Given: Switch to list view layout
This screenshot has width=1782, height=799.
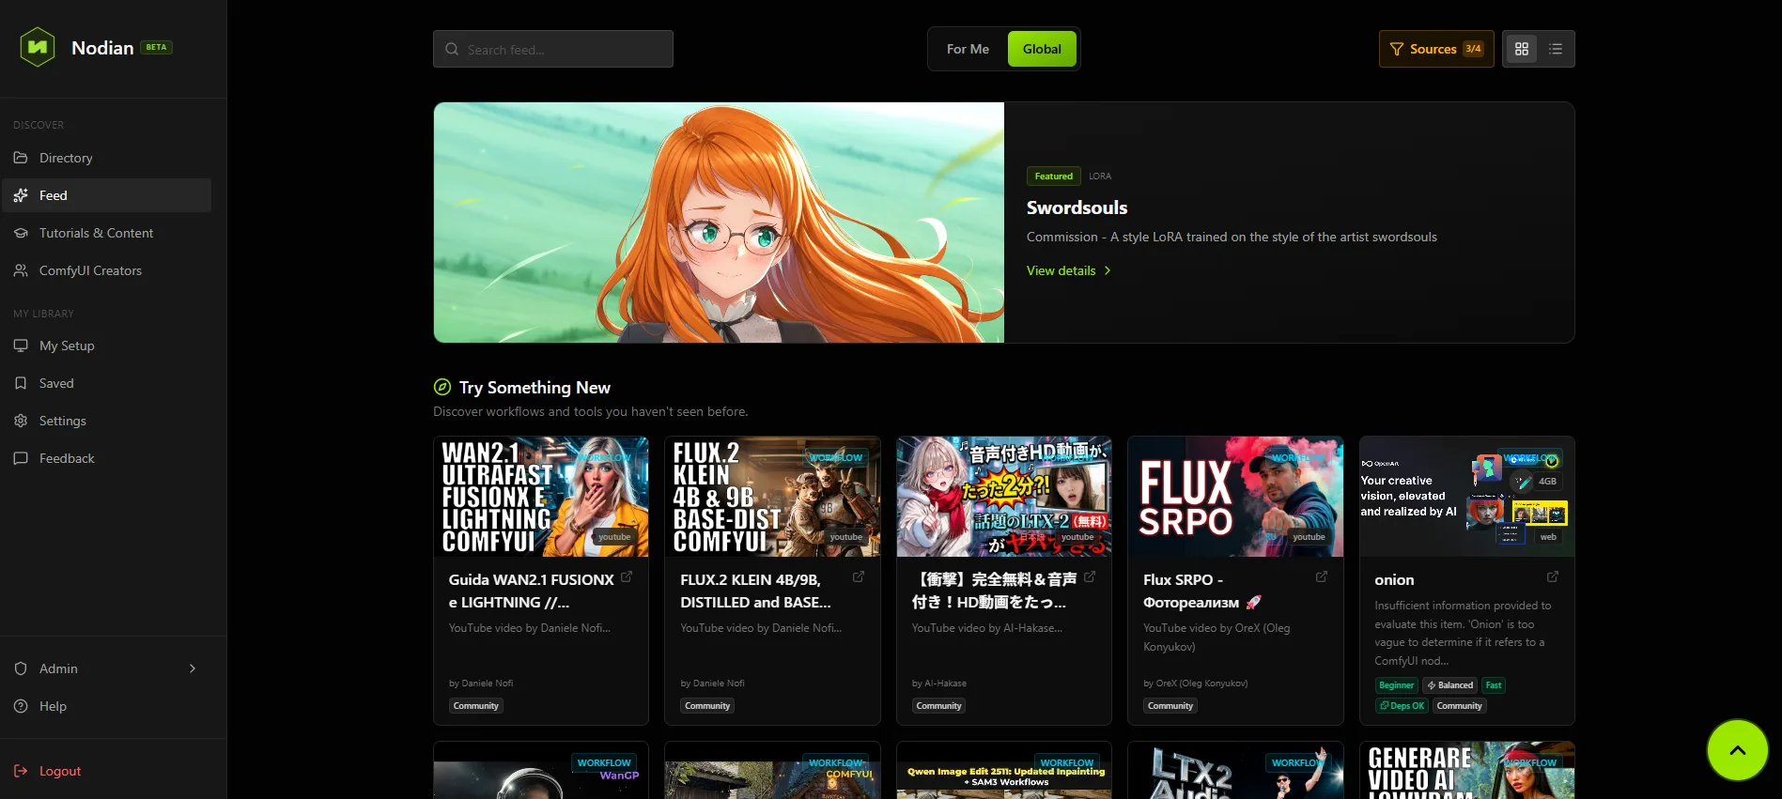Looking at the screenshot, I should point(1556,49).
